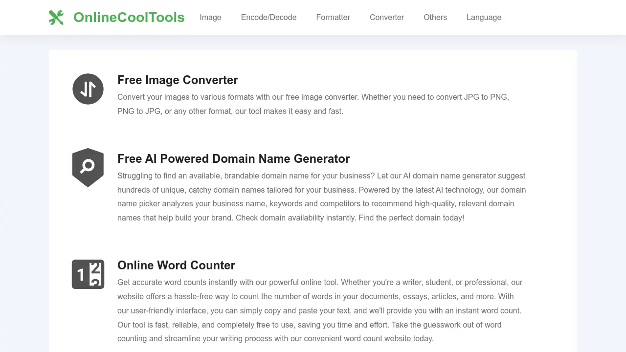Viewport: 626px width, 352px height.
Task: Open the Others menu
Action: click(435, 18)
